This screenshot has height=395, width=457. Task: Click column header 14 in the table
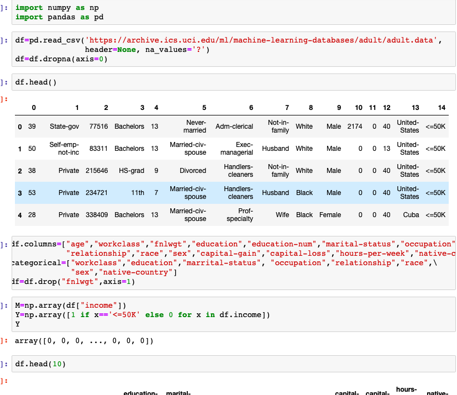pos(442,108)
